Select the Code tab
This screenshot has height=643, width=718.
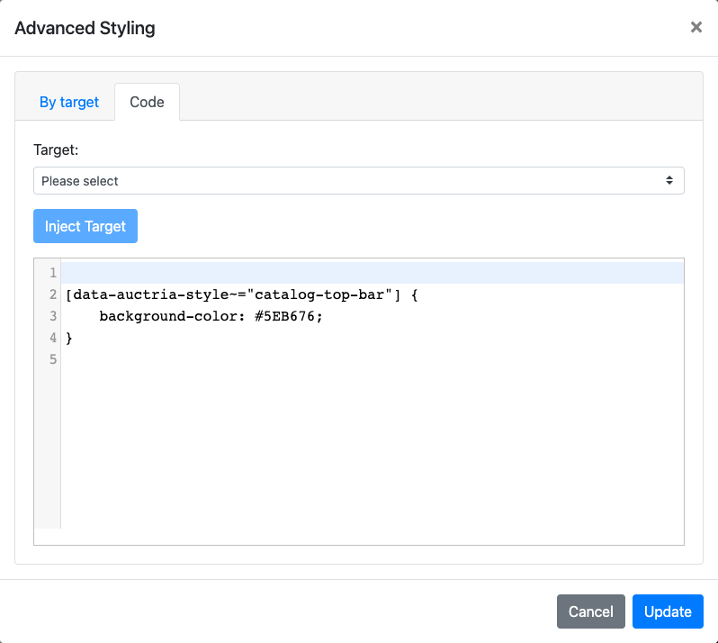tap(147, 102)
